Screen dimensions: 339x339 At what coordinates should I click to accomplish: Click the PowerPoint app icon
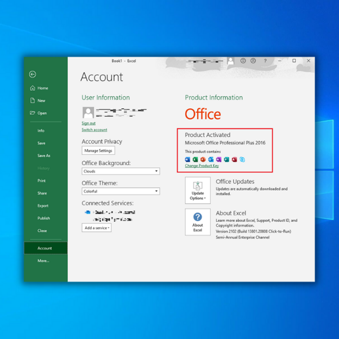pyautogui.click(x=203, y=160)
